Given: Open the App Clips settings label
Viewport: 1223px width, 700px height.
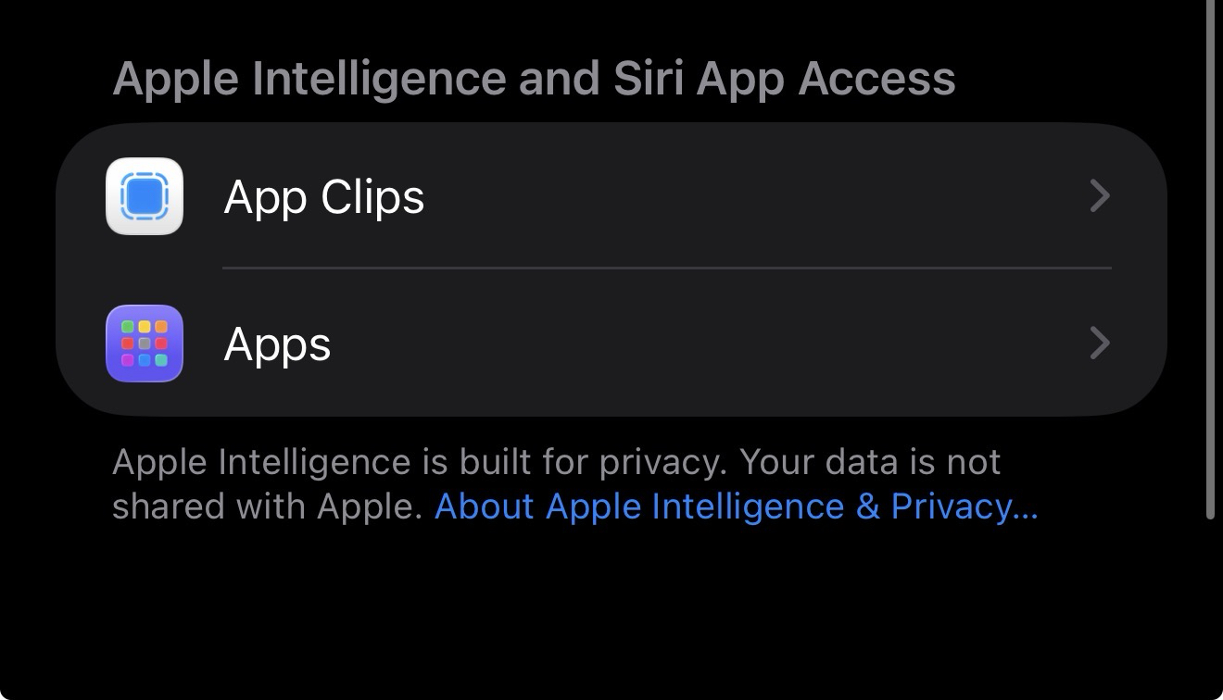Looking at the screenshot, I should pos(324,197).
